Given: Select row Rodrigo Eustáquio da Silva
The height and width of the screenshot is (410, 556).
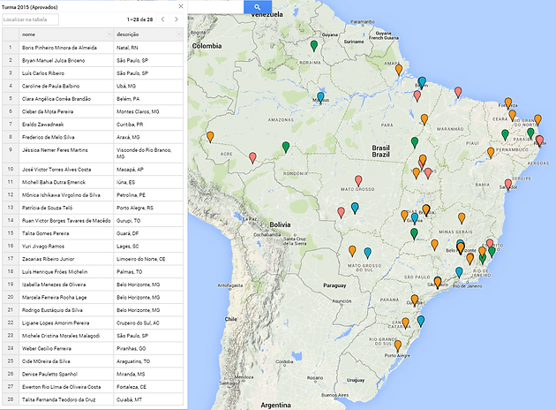Looking at the screenshot, I should pyautogui.click(x=93, y=310).
